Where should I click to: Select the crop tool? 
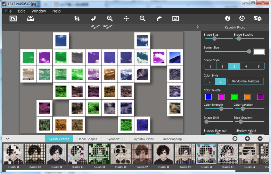coord(77,18)
